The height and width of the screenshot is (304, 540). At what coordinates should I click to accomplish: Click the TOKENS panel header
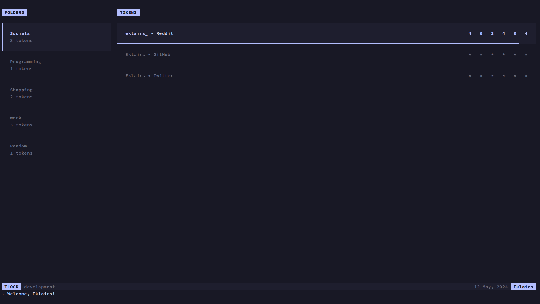click(x=128, y=12)
